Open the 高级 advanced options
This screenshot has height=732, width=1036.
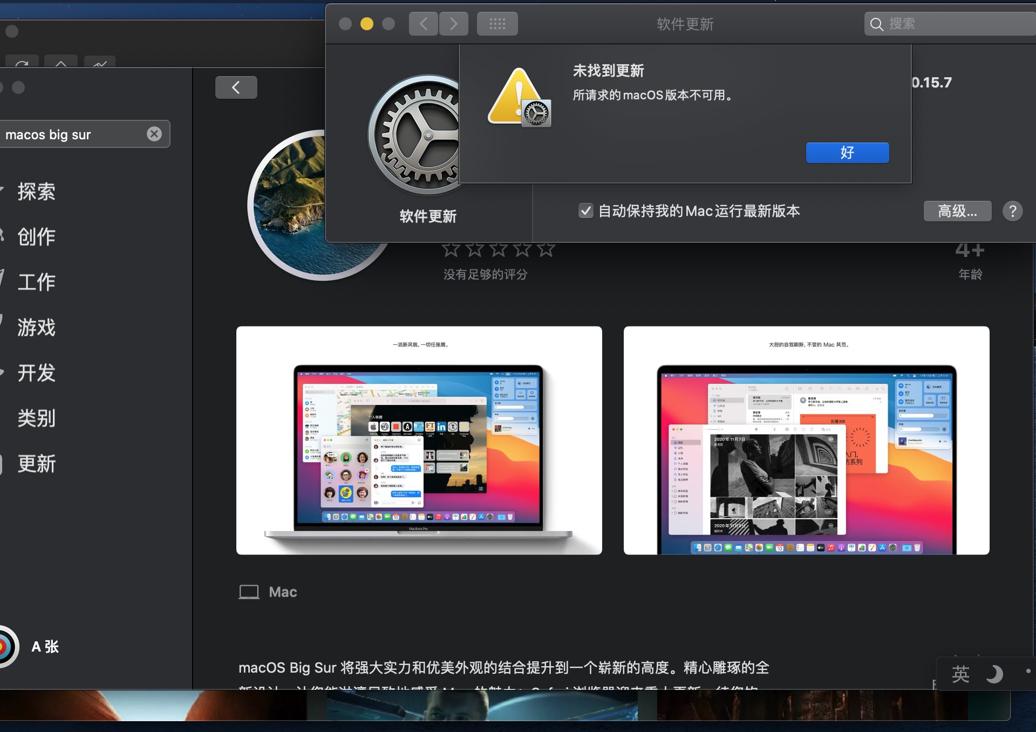(x=957, y=211)
